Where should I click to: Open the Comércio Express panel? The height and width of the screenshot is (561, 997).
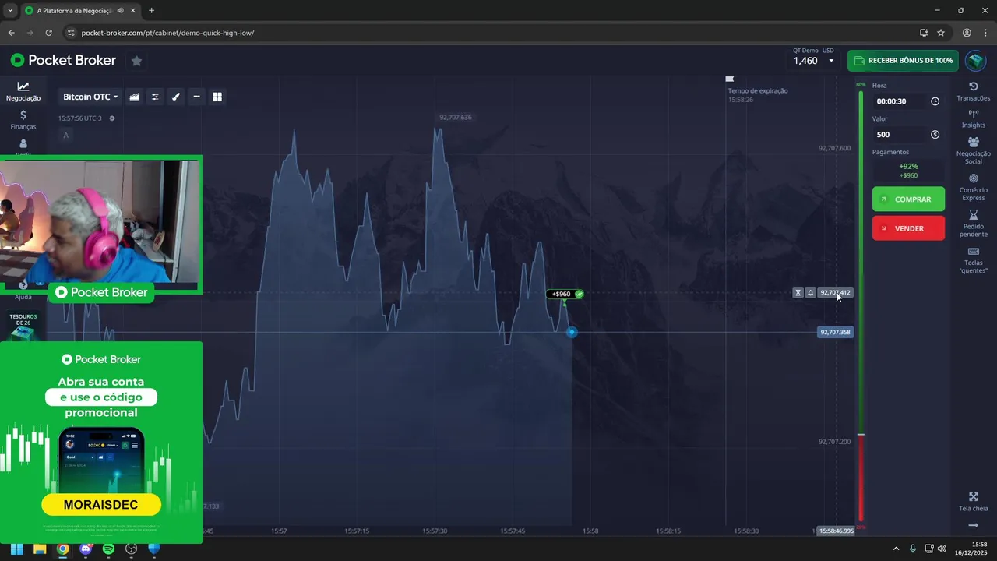(x=973, y=187)
